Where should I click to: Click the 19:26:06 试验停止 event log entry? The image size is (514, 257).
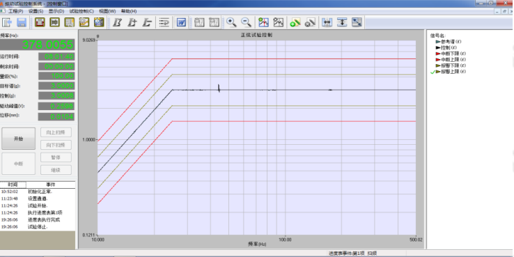point(38,227)
